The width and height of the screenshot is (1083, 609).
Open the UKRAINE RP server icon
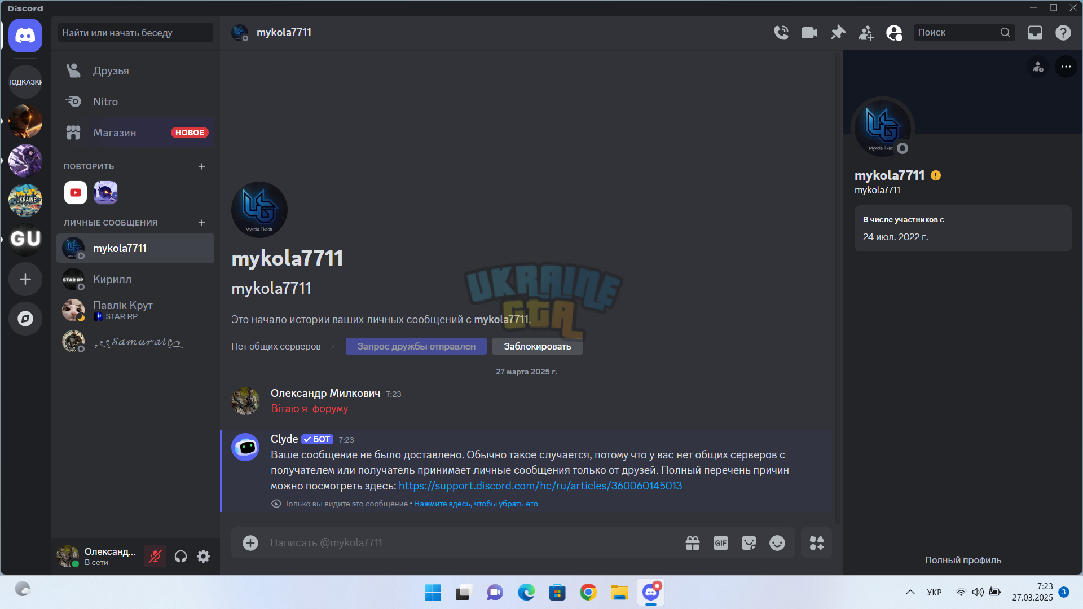coord(25,200)
